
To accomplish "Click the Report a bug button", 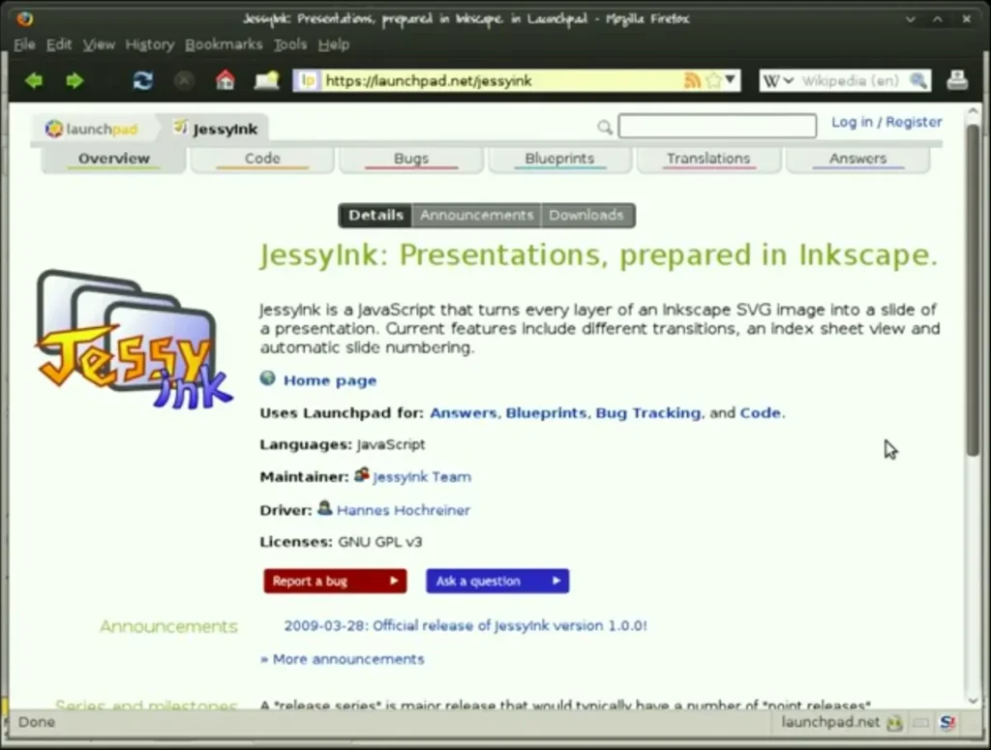I will (335, 582).
